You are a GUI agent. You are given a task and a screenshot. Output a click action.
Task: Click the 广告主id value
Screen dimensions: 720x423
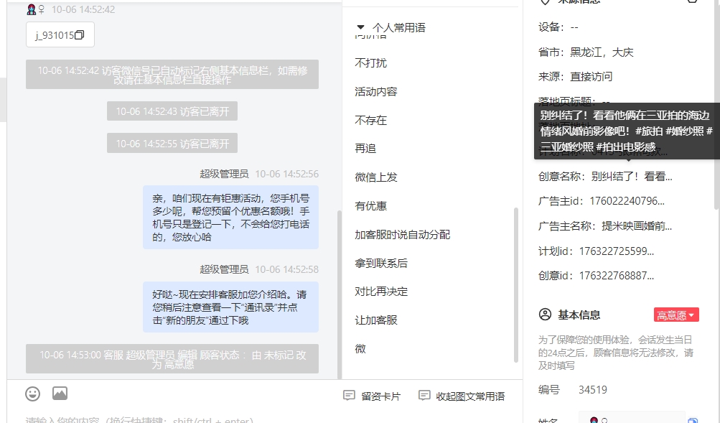[627, 201]
